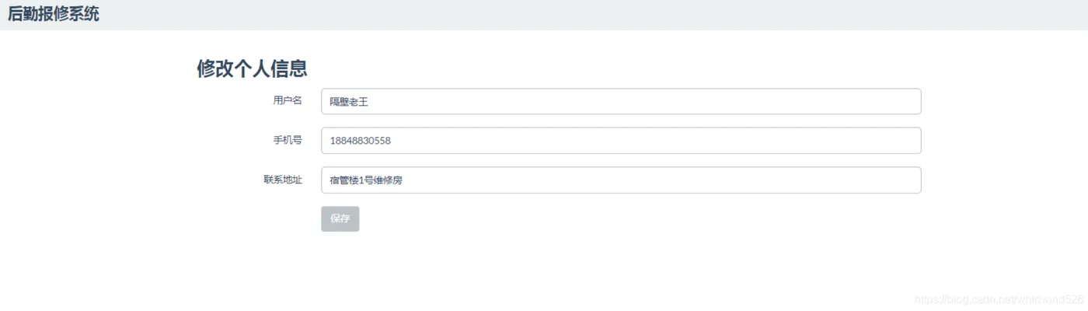Screen dimensions: 1088x311
Task: Focus the 联系地址 input field
Action: point(620,180)
